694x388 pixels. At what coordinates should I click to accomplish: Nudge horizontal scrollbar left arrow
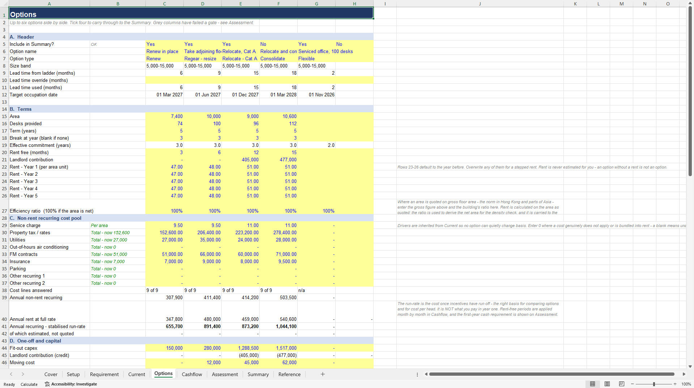[x=426, y=374]
